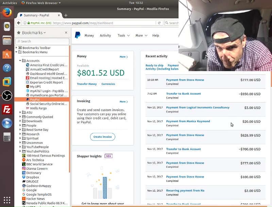Screen dimensions: 272x207
Task: Reload the PayPal page
Action: [x=159, y=23]
